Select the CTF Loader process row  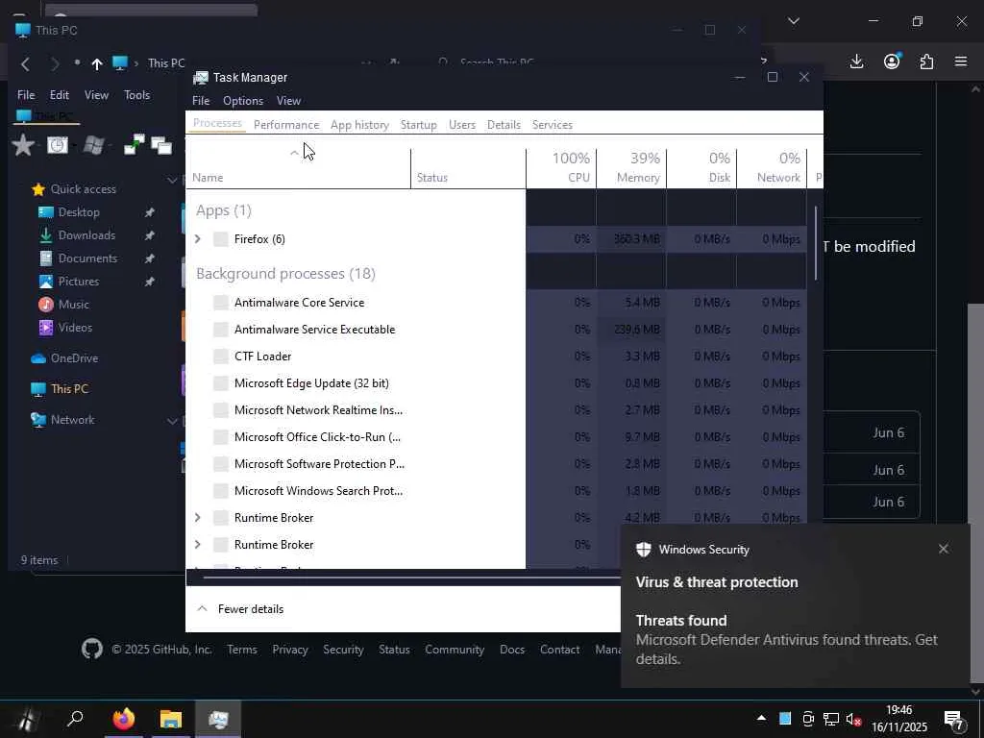pos(496,357)
